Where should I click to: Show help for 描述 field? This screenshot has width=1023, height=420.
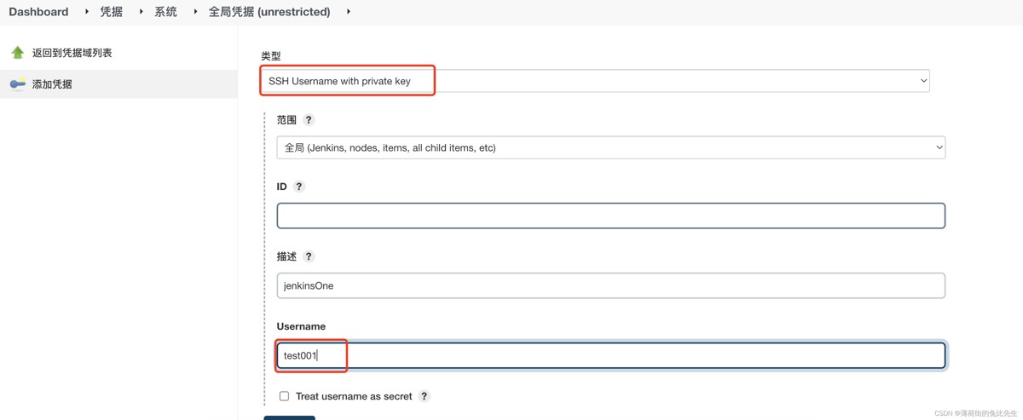pyautogui.click(x=309, y=256)
